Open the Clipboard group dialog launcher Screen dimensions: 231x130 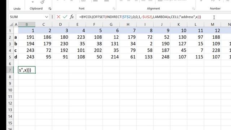[x=50, y=9]
